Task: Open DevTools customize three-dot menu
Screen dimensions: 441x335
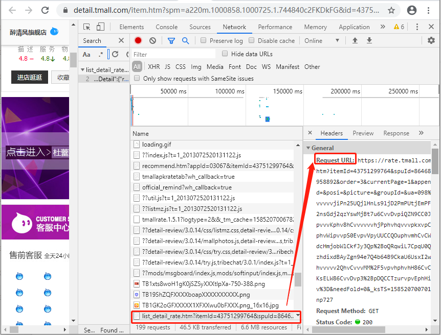Action: tap(417, 27)
